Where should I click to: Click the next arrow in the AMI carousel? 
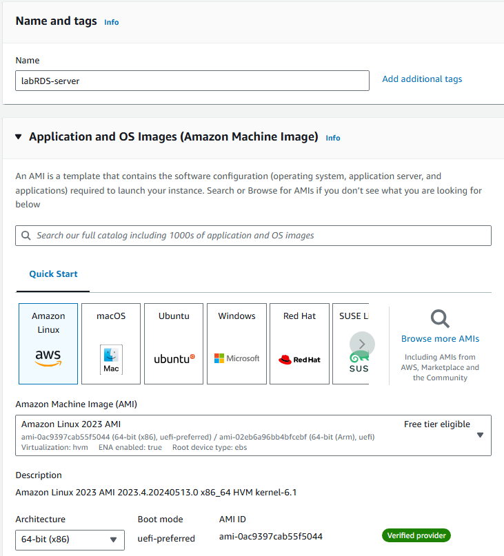tap(362, 344)
